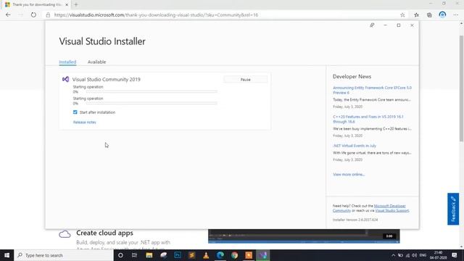The width and height of the screenshot is (464, 261).
Task: Open a new browser tab
Action: click(76, 5)
